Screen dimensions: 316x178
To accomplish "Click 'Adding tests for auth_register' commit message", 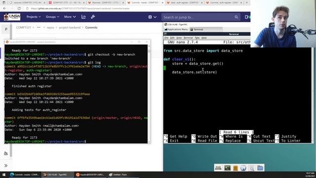I will (39, 110).
